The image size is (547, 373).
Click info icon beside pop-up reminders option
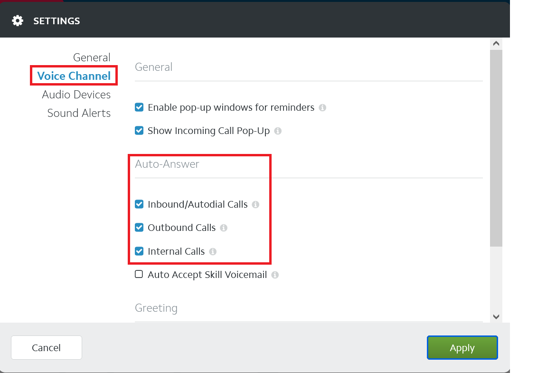322,108
